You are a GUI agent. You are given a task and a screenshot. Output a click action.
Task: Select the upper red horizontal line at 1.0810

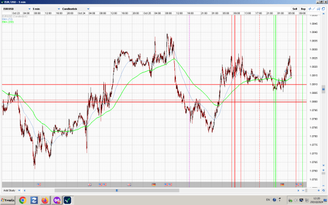point(154,84)
